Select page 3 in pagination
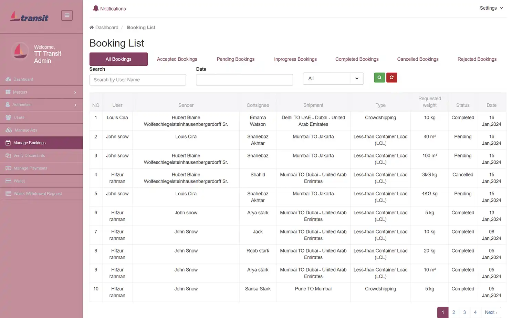The width and height of the screenshot is (512, 318). 464,312
